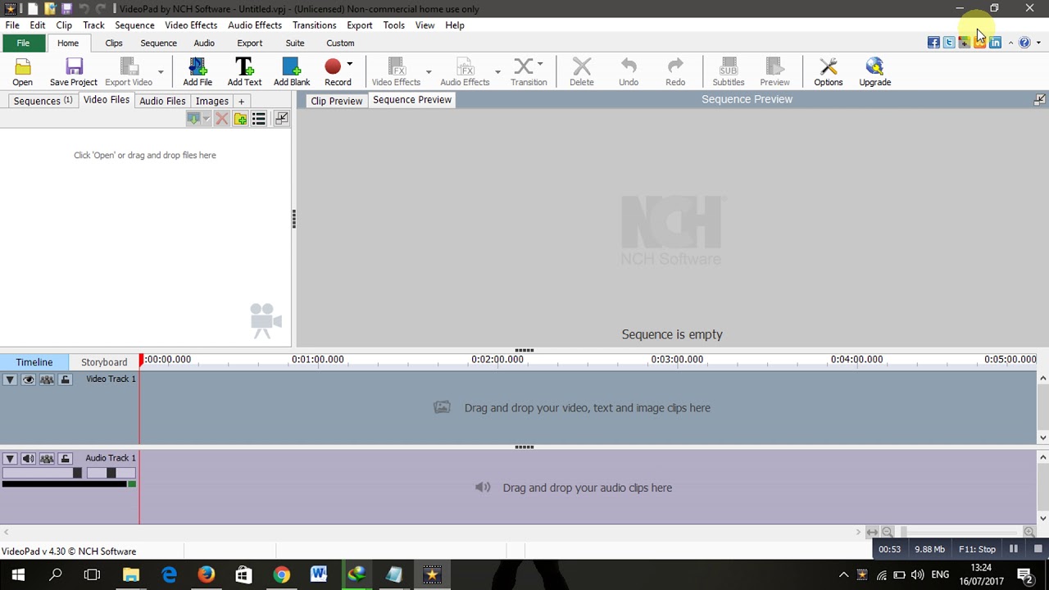The image size is (1049, 590).
Task: Select the Audio Files bin tab
Action: click(162, 101)
